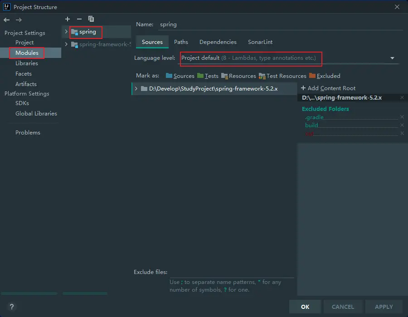Expand the spring module tree node
The width and height of the screenshot is (408, 317).
[66, 32]
